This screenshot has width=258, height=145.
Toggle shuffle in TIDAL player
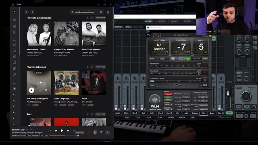point(50,130)
